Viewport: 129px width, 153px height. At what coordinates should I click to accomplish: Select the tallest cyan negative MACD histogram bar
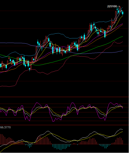[61, 147]
